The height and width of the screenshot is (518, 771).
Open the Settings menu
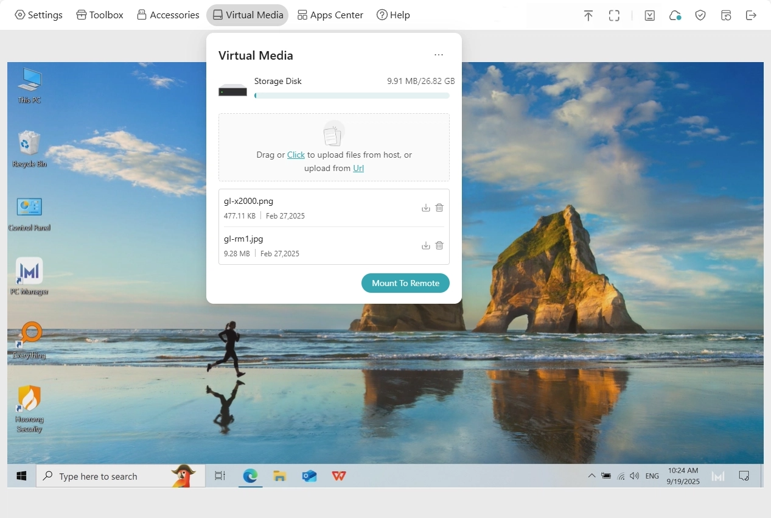[38, 15]
